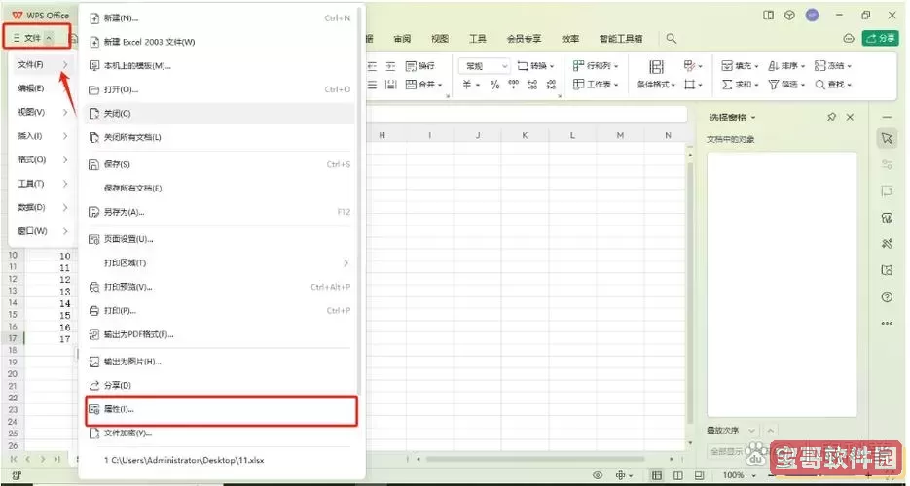Image resolution: width=910 pixels, height=486 pixels.
Task: Click 文件加密(Y)... entry
Action: click(219, 434)
